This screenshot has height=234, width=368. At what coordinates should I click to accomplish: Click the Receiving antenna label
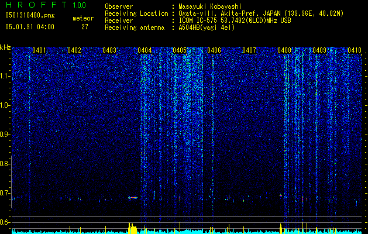[x=135, y=27]
